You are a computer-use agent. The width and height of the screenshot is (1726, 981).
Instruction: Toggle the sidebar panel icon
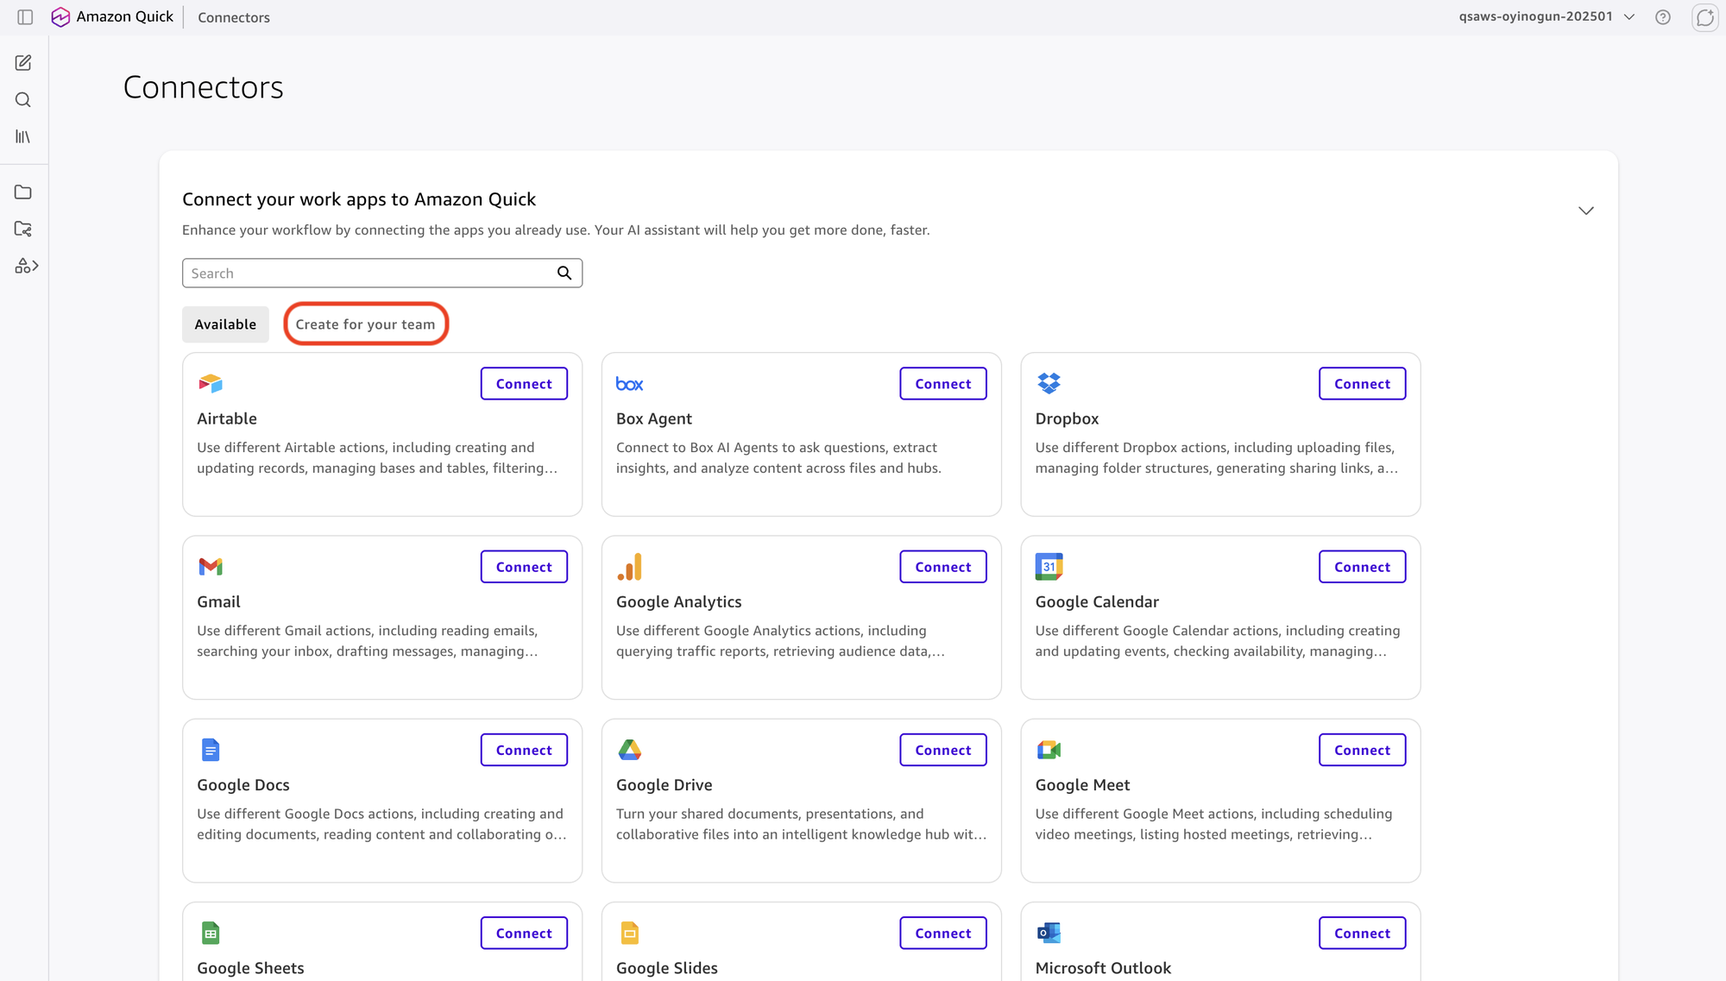click(x=25, y=17)
